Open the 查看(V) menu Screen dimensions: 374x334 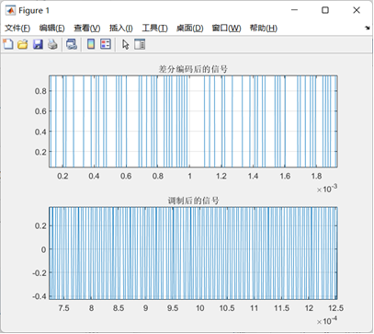[87, 29]
